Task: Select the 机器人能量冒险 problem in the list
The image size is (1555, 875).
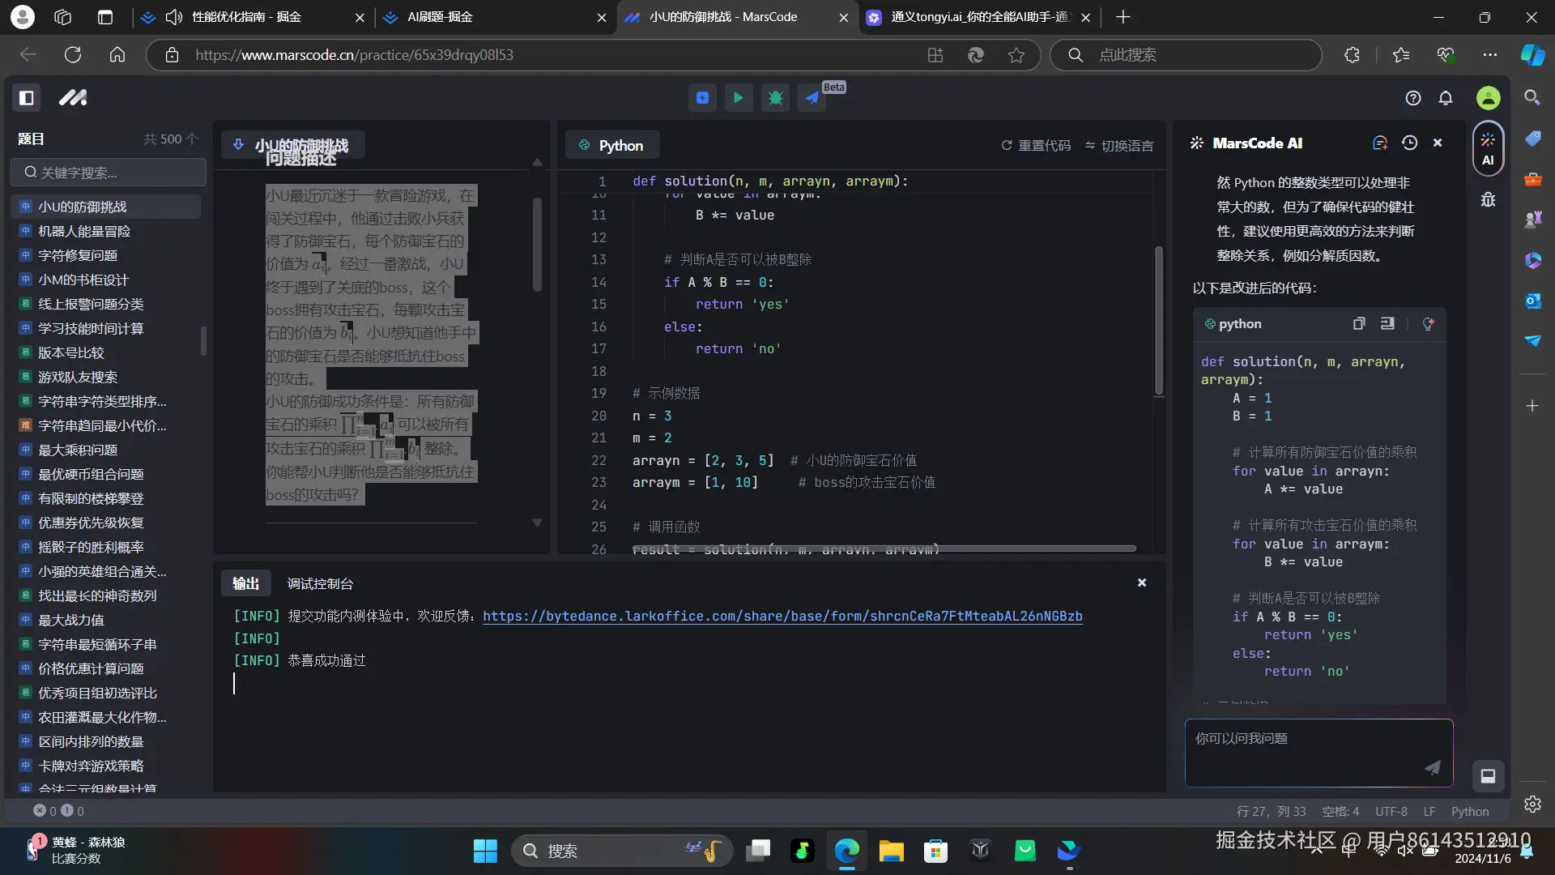Action: (83, 231)
